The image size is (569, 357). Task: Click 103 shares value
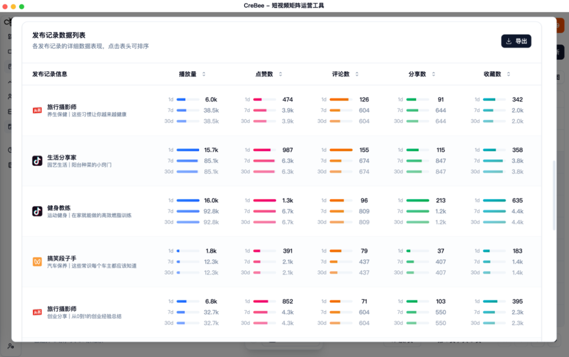441,302
